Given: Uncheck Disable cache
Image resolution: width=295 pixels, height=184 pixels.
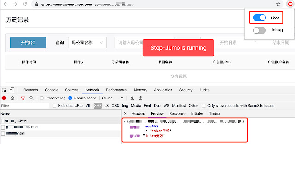Looking at the screenshot, I should (x=70, y=98).
